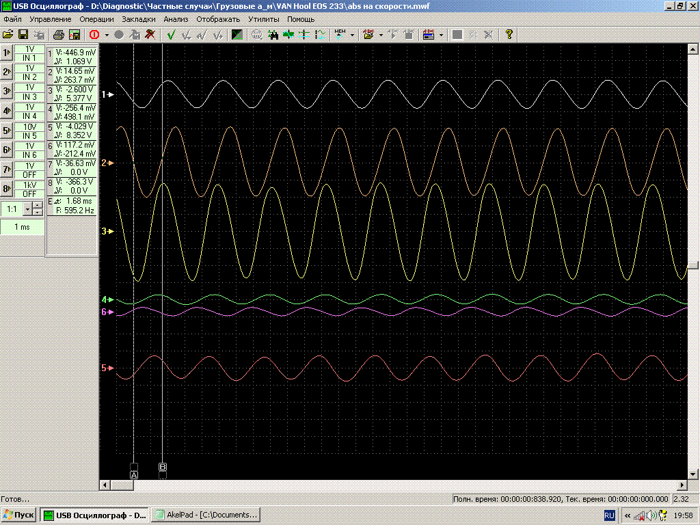
Task: Toggle the channel 8 button
Action: (x=7, y=189)
